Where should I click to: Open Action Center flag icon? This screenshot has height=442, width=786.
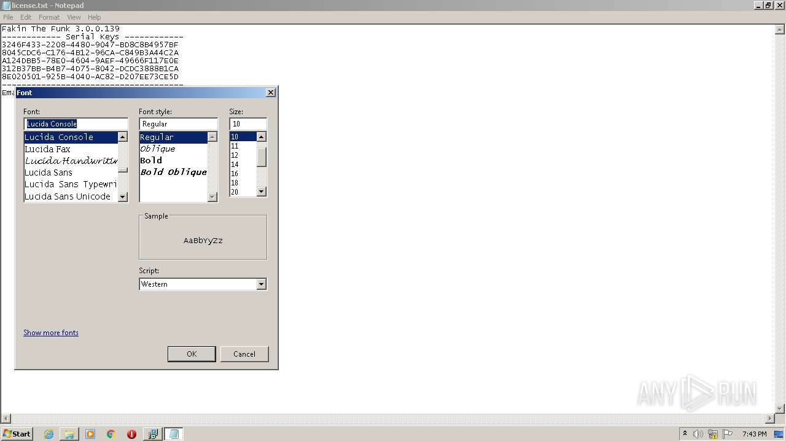tap(728, 434)
